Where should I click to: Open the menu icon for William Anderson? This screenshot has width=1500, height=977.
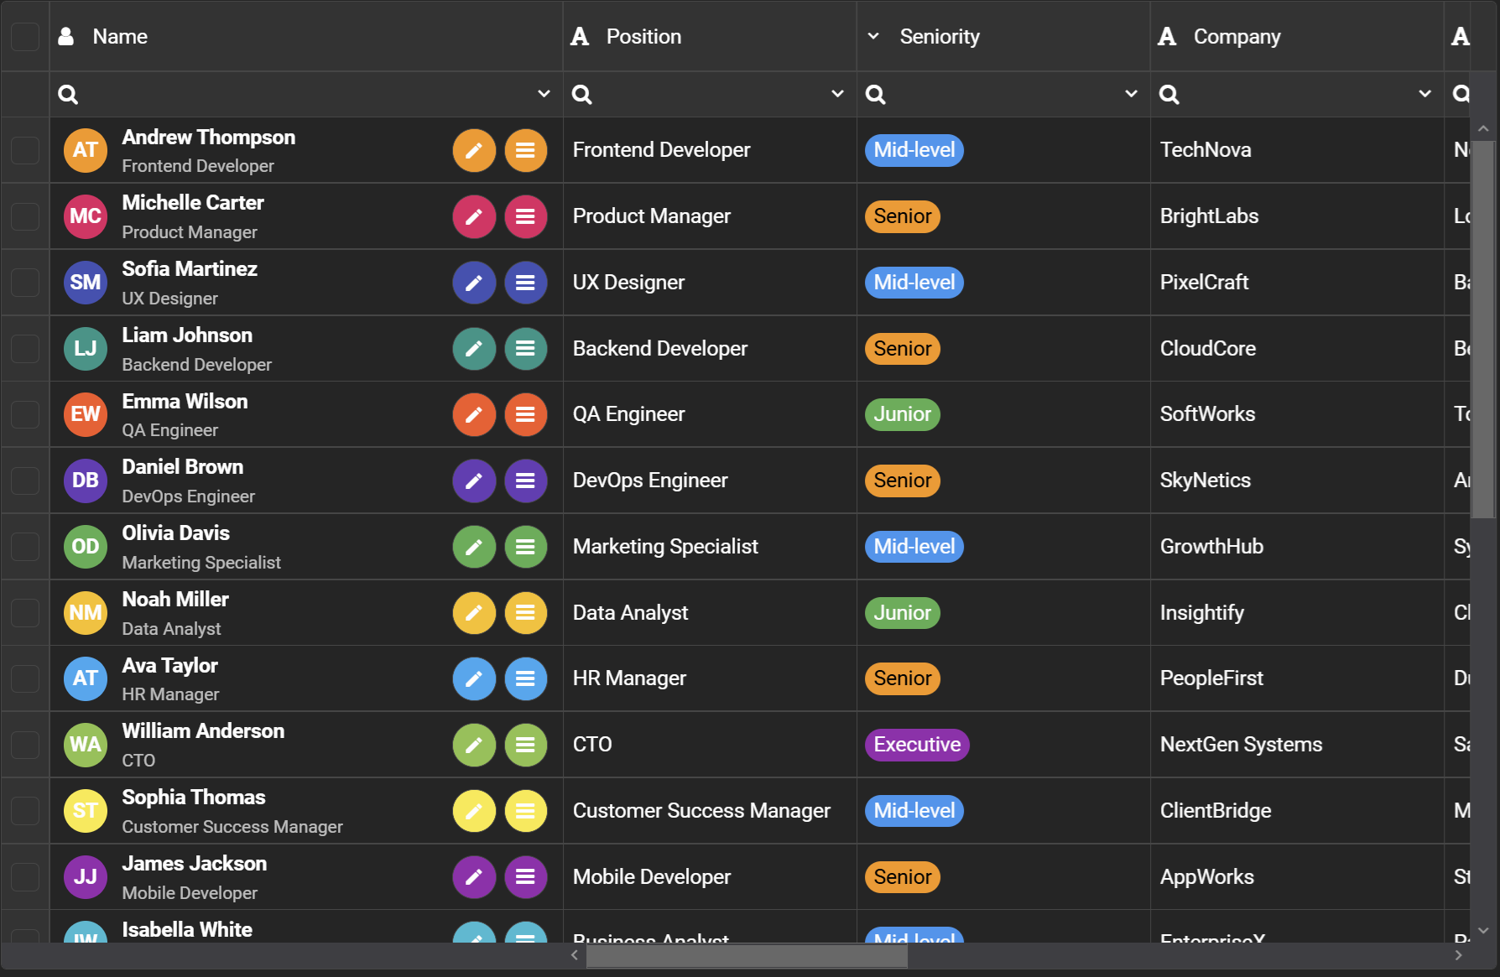point(525,745)
